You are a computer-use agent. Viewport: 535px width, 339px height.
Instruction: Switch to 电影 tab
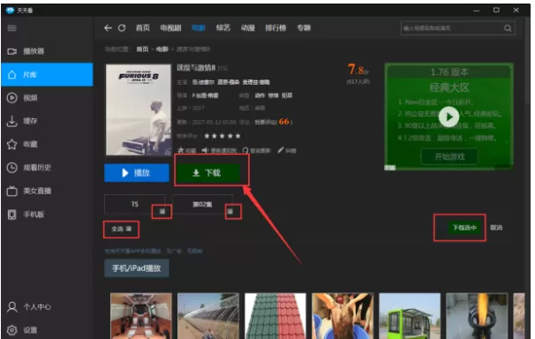click(199, 28)
